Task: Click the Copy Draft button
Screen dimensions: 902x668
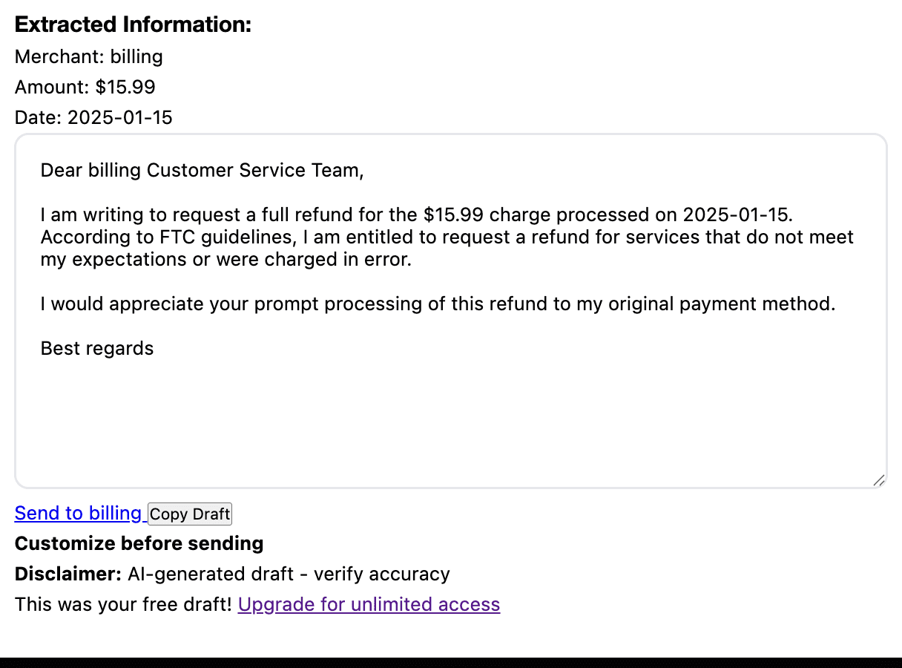Action: (x=189, y=514)
